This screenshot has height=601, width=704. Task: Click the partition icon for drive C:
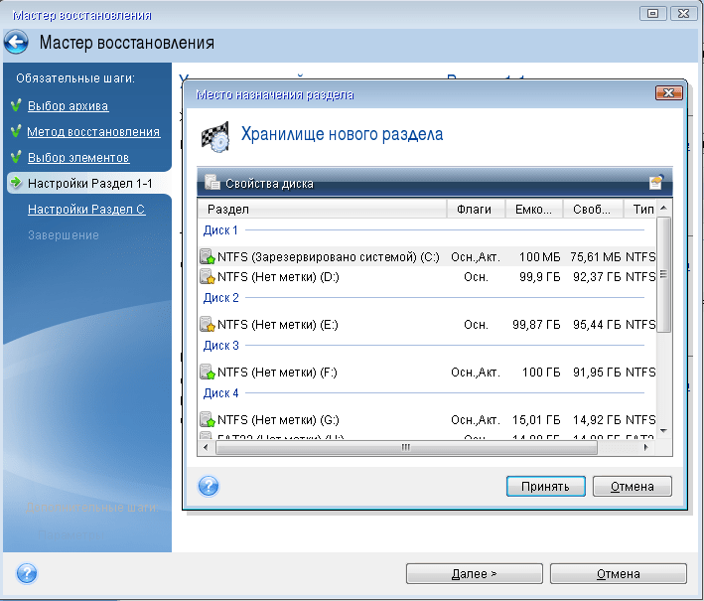coord(208,257)
